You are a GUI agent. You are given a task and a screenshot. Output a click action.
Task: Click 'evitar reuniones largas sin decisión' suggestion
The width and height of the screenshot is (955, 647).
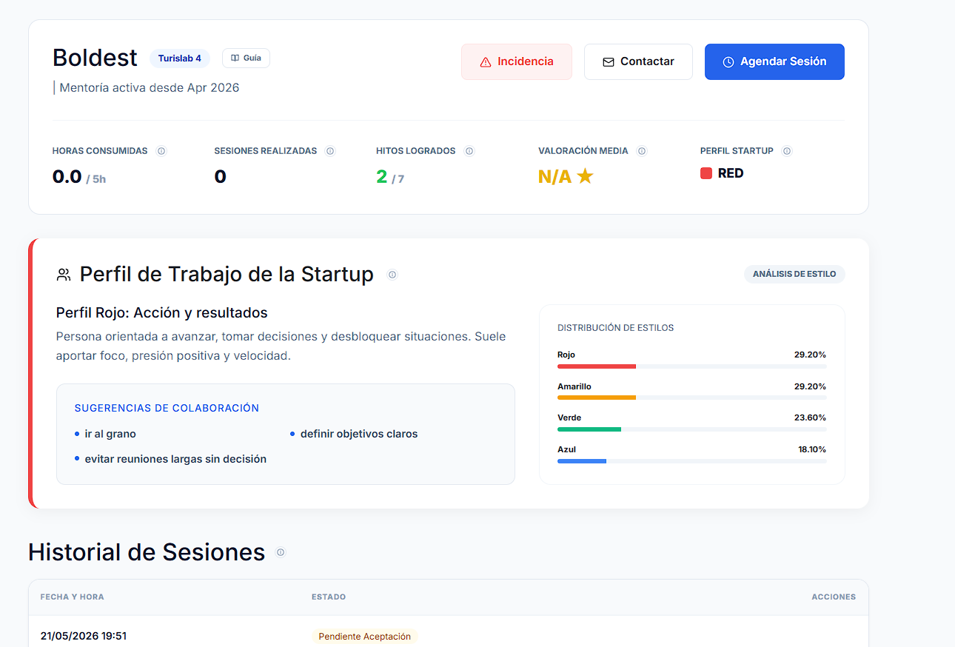(x=175, y=459)
